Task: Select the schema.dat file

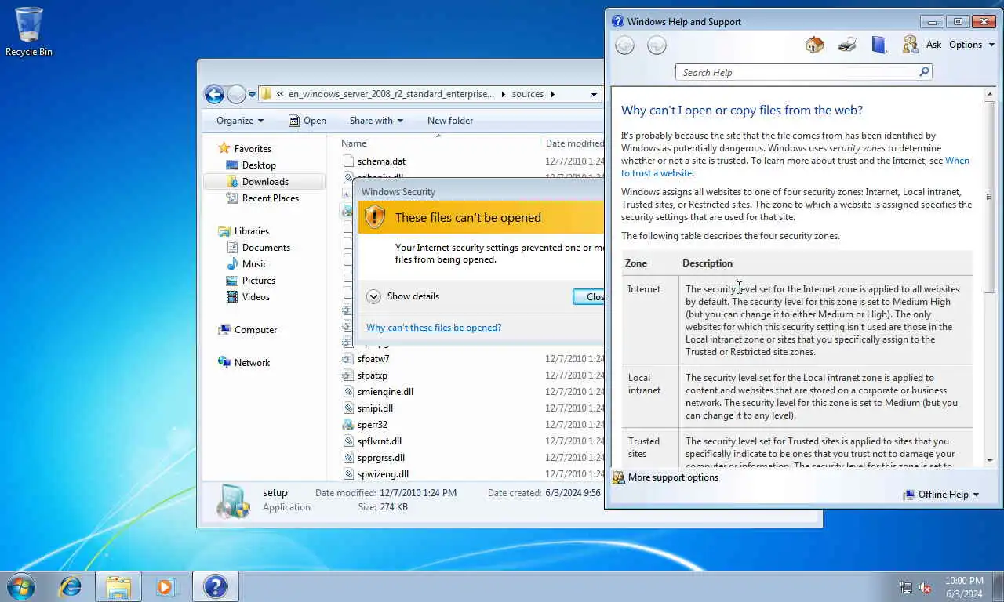Action: click(381, 161)
